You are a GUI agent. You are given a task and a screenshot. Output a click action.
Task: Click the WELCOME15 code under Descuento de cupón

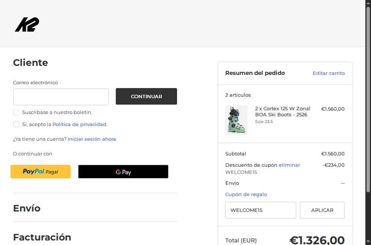[x=241, y=172]
